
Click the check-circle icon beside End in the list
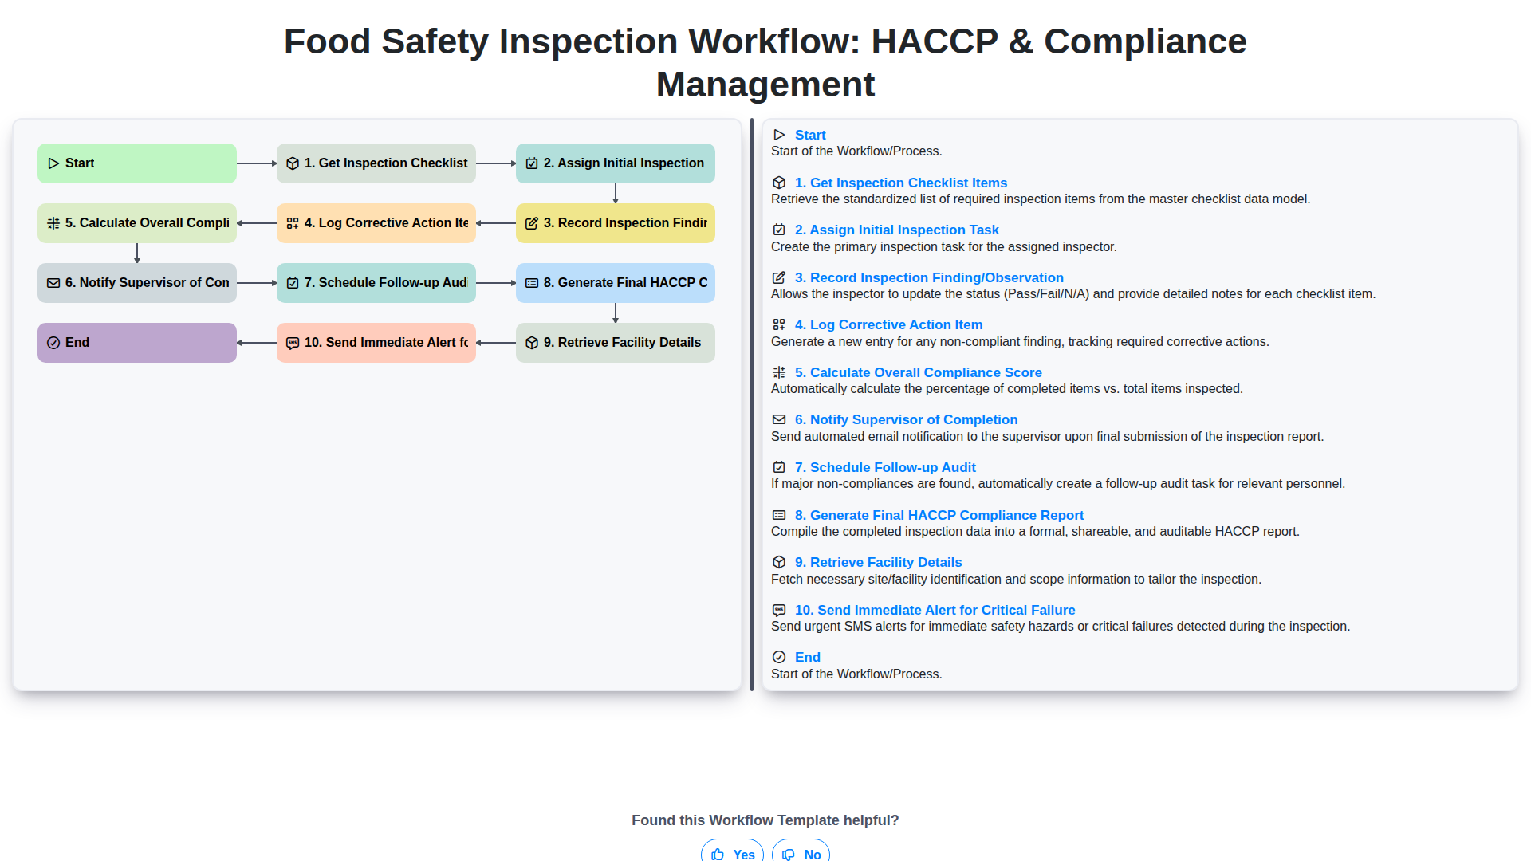tap(779, 657)
